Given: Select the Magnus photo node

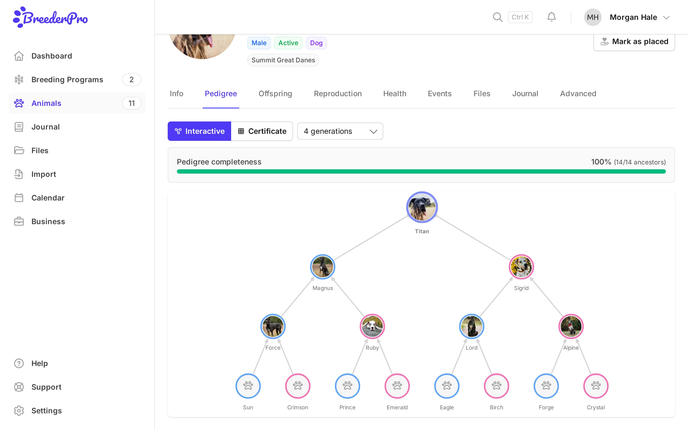Looking at the screenshot, I should pos(322,267).
